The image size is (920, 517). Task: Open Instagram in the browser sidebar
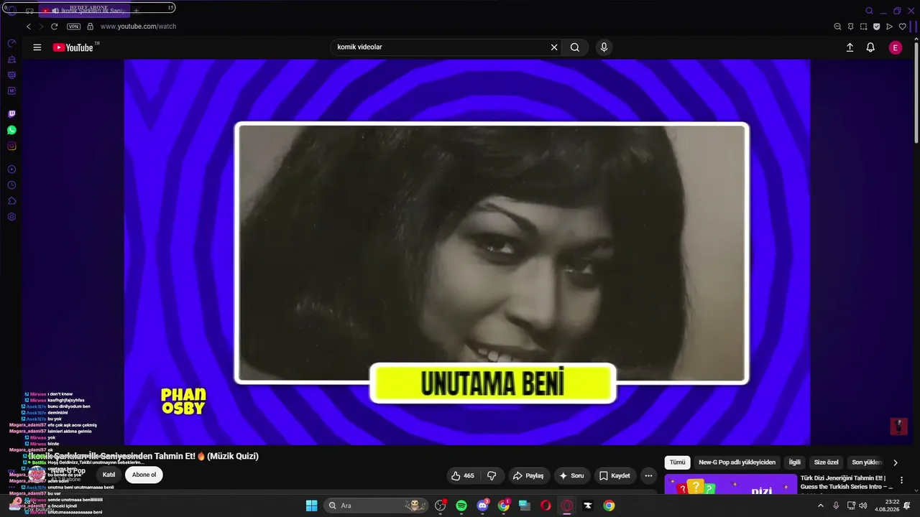coord(11,146)
